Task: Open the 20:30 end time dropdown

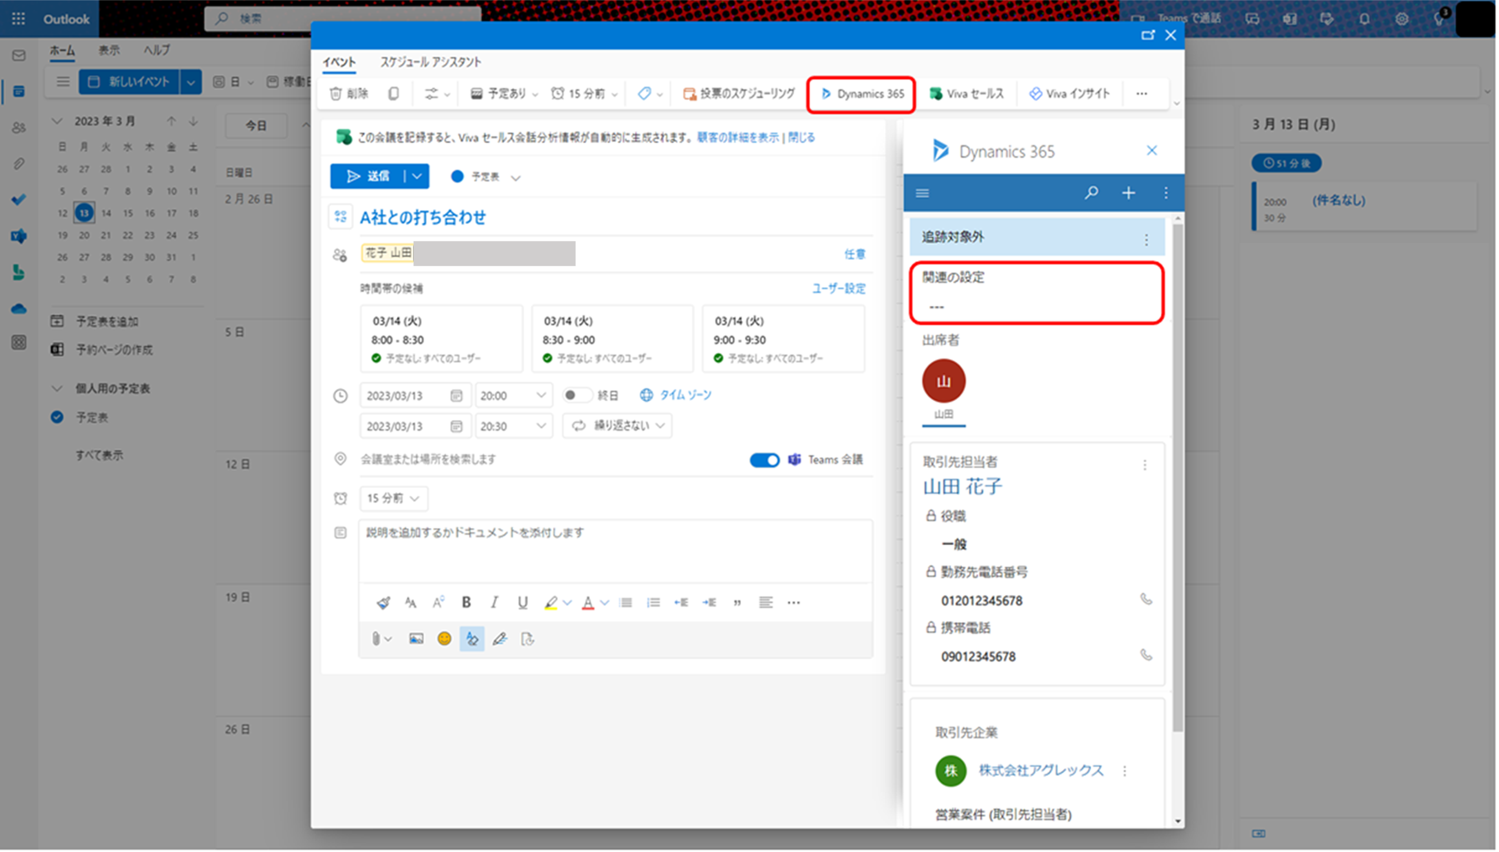Action: (514, 427)
